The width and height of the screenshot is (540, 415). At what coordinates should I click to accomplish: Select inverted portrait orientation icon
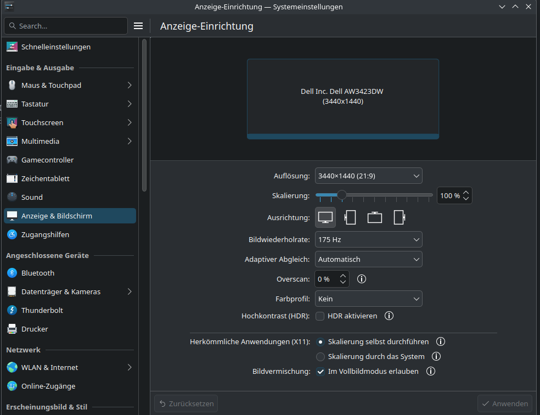(x=399, y=217)
